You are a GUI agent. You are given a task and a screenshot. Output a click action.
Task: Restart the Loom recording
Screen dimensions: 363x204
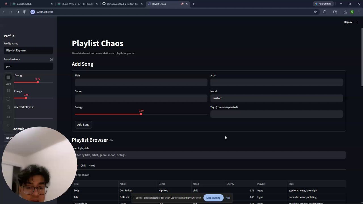(x=8, y=99)
